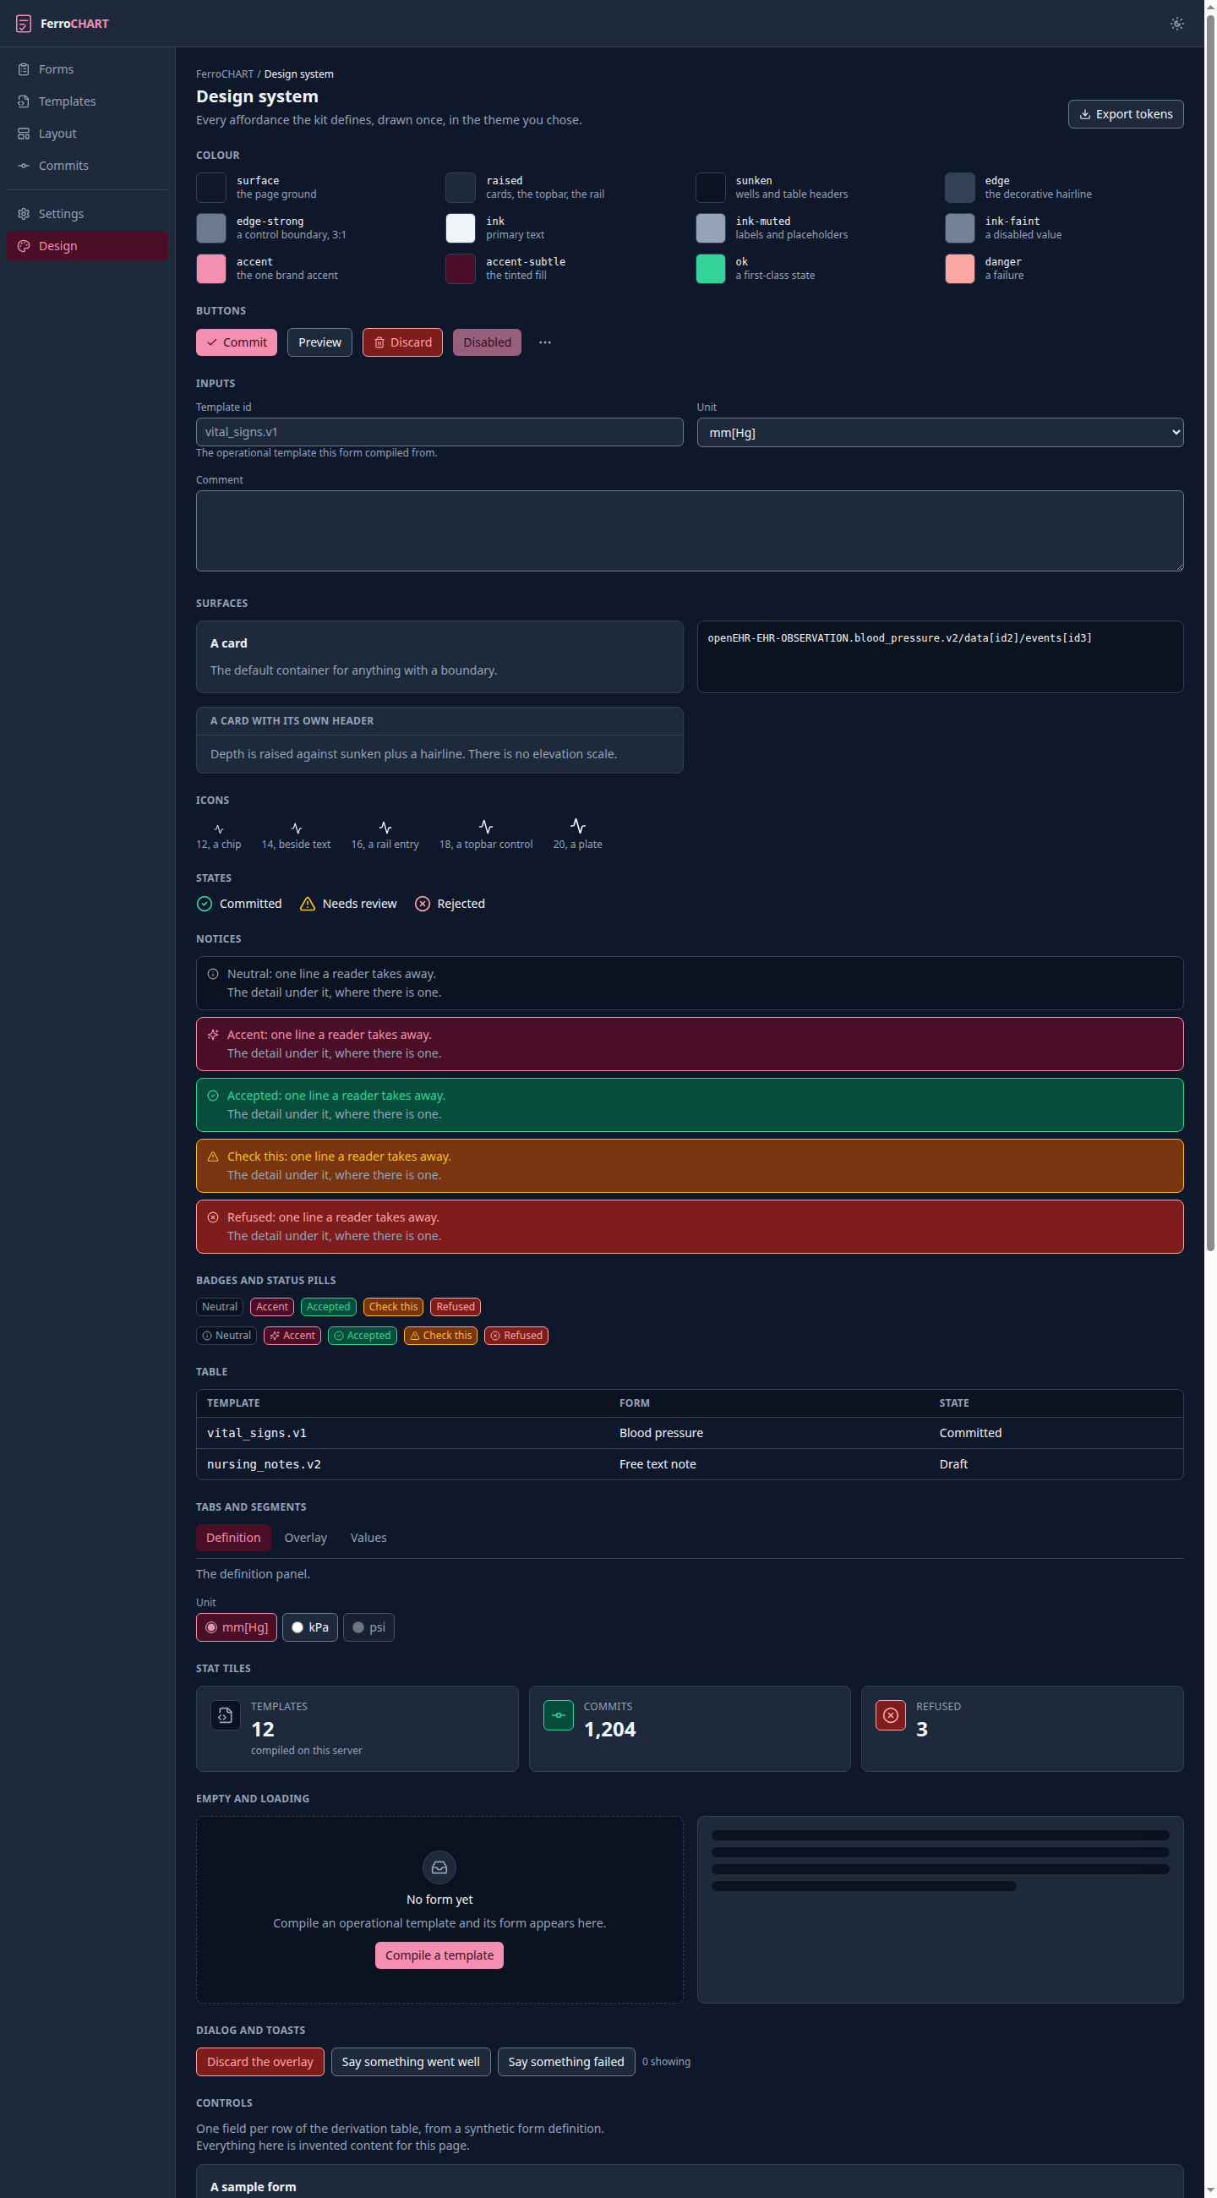Click the Layout grid icon in sidebar

[x=24, y=134]
